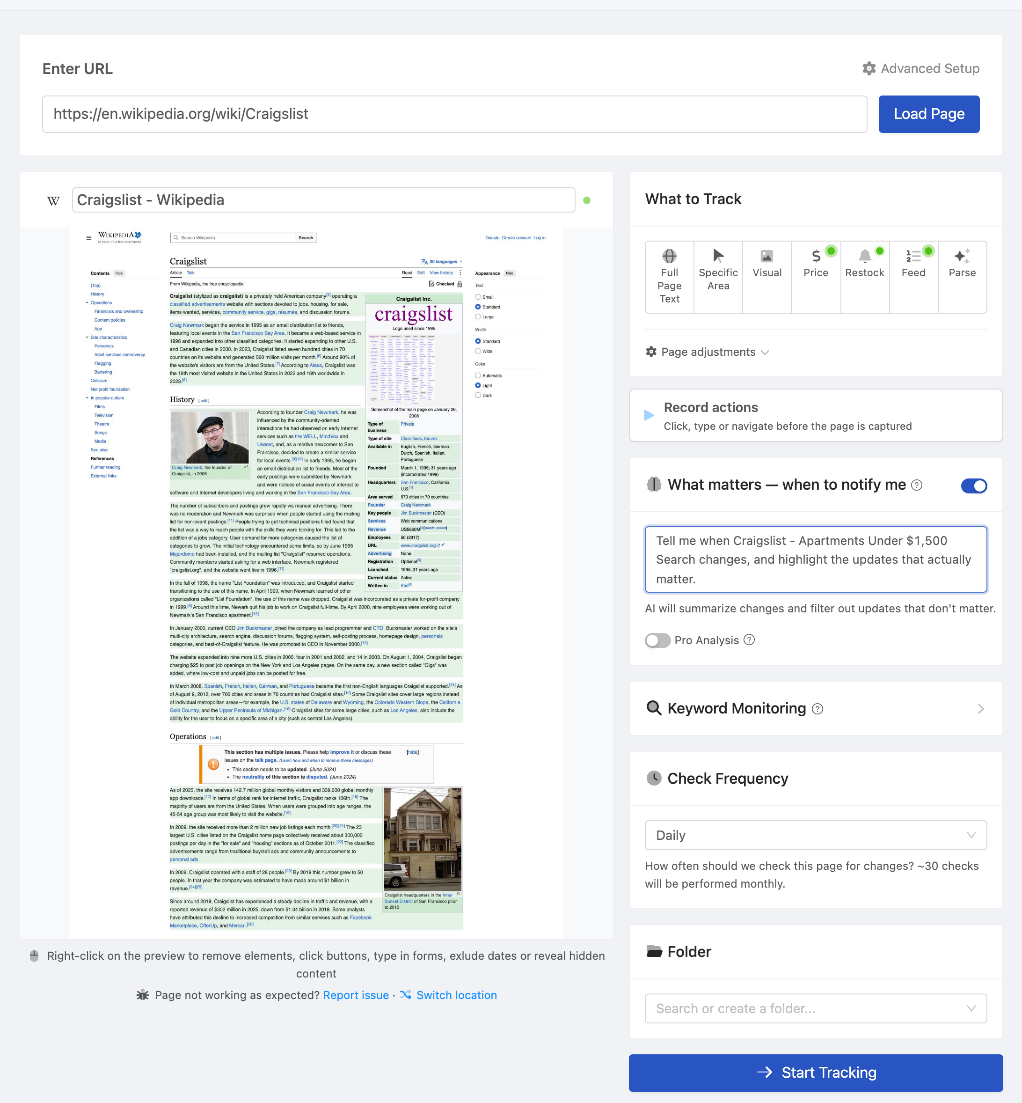
Task: Click Report issue link
Action: click(356, 995)
